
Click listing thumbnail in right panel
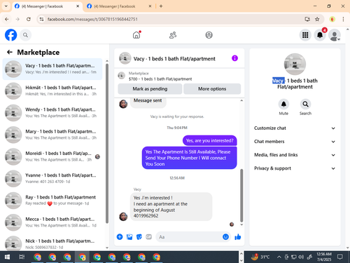pos(295,65)
